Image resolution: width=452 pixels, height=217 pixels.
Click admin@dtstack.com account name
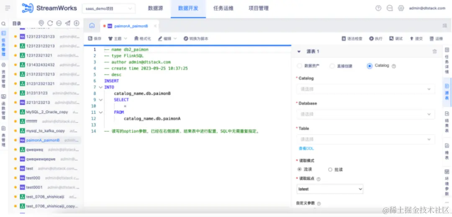pos(427,8)
